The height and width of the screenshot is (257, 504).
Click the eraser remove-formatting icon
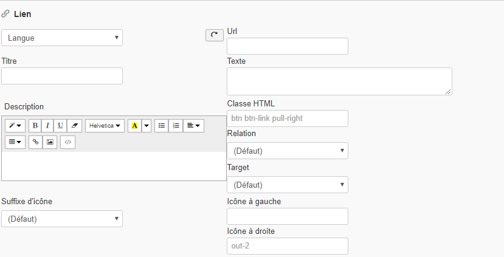pyautogui.click(x=74, y=126)
